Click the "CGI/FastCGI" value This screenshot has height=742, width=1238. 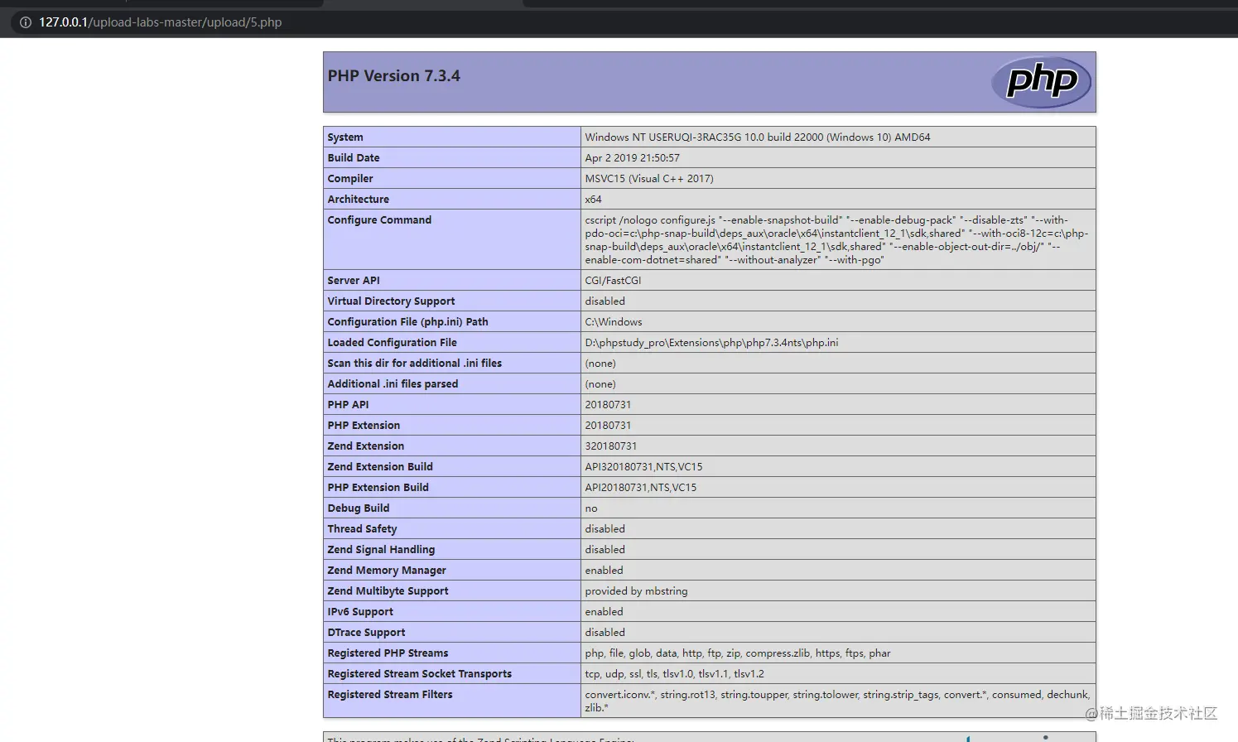tap(613, 281)
